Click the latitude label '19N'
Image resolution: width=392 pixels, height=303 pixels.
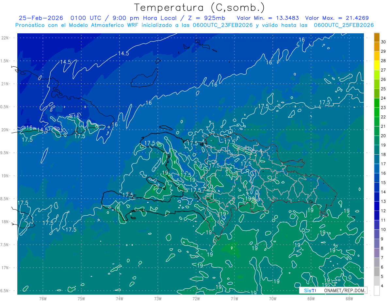[x=5, y=176]
